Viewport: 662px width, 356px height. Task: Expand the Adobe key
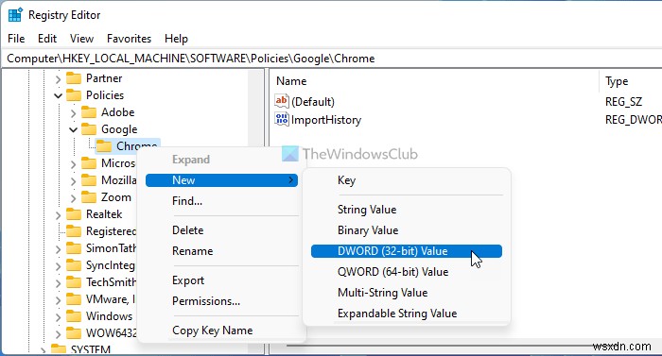point(73,113)
